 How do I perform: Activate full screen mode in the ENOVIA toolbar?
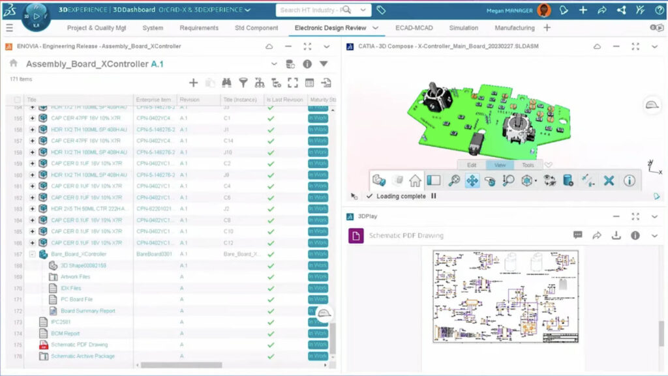tap(294, 83)
